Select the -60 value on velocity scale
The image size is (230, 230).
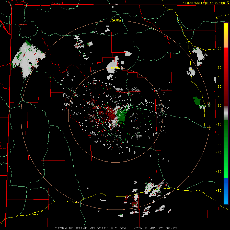point(218,172)
